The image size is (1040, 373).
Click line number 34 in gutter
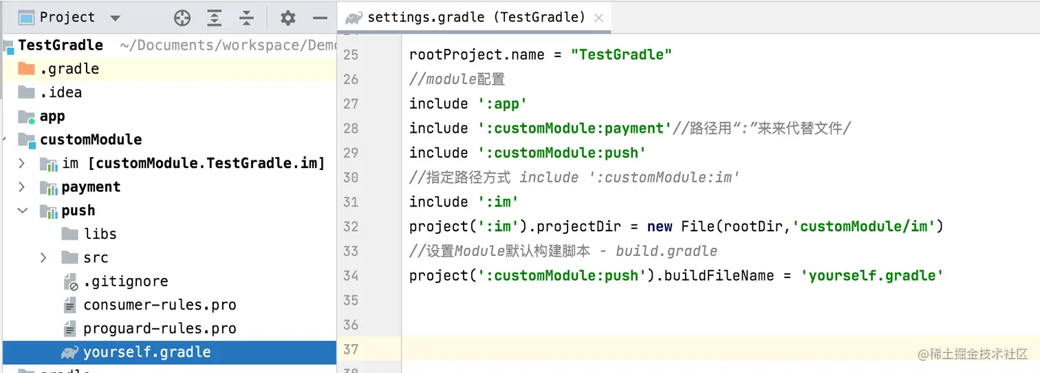pos(351,276)
